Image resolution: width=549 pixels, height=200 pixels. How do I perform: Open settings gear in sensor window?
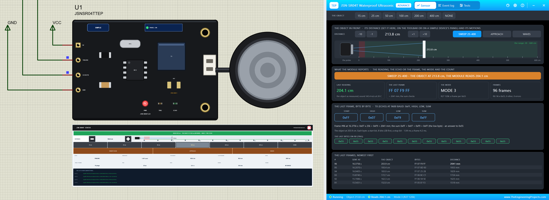pos(515,5)
